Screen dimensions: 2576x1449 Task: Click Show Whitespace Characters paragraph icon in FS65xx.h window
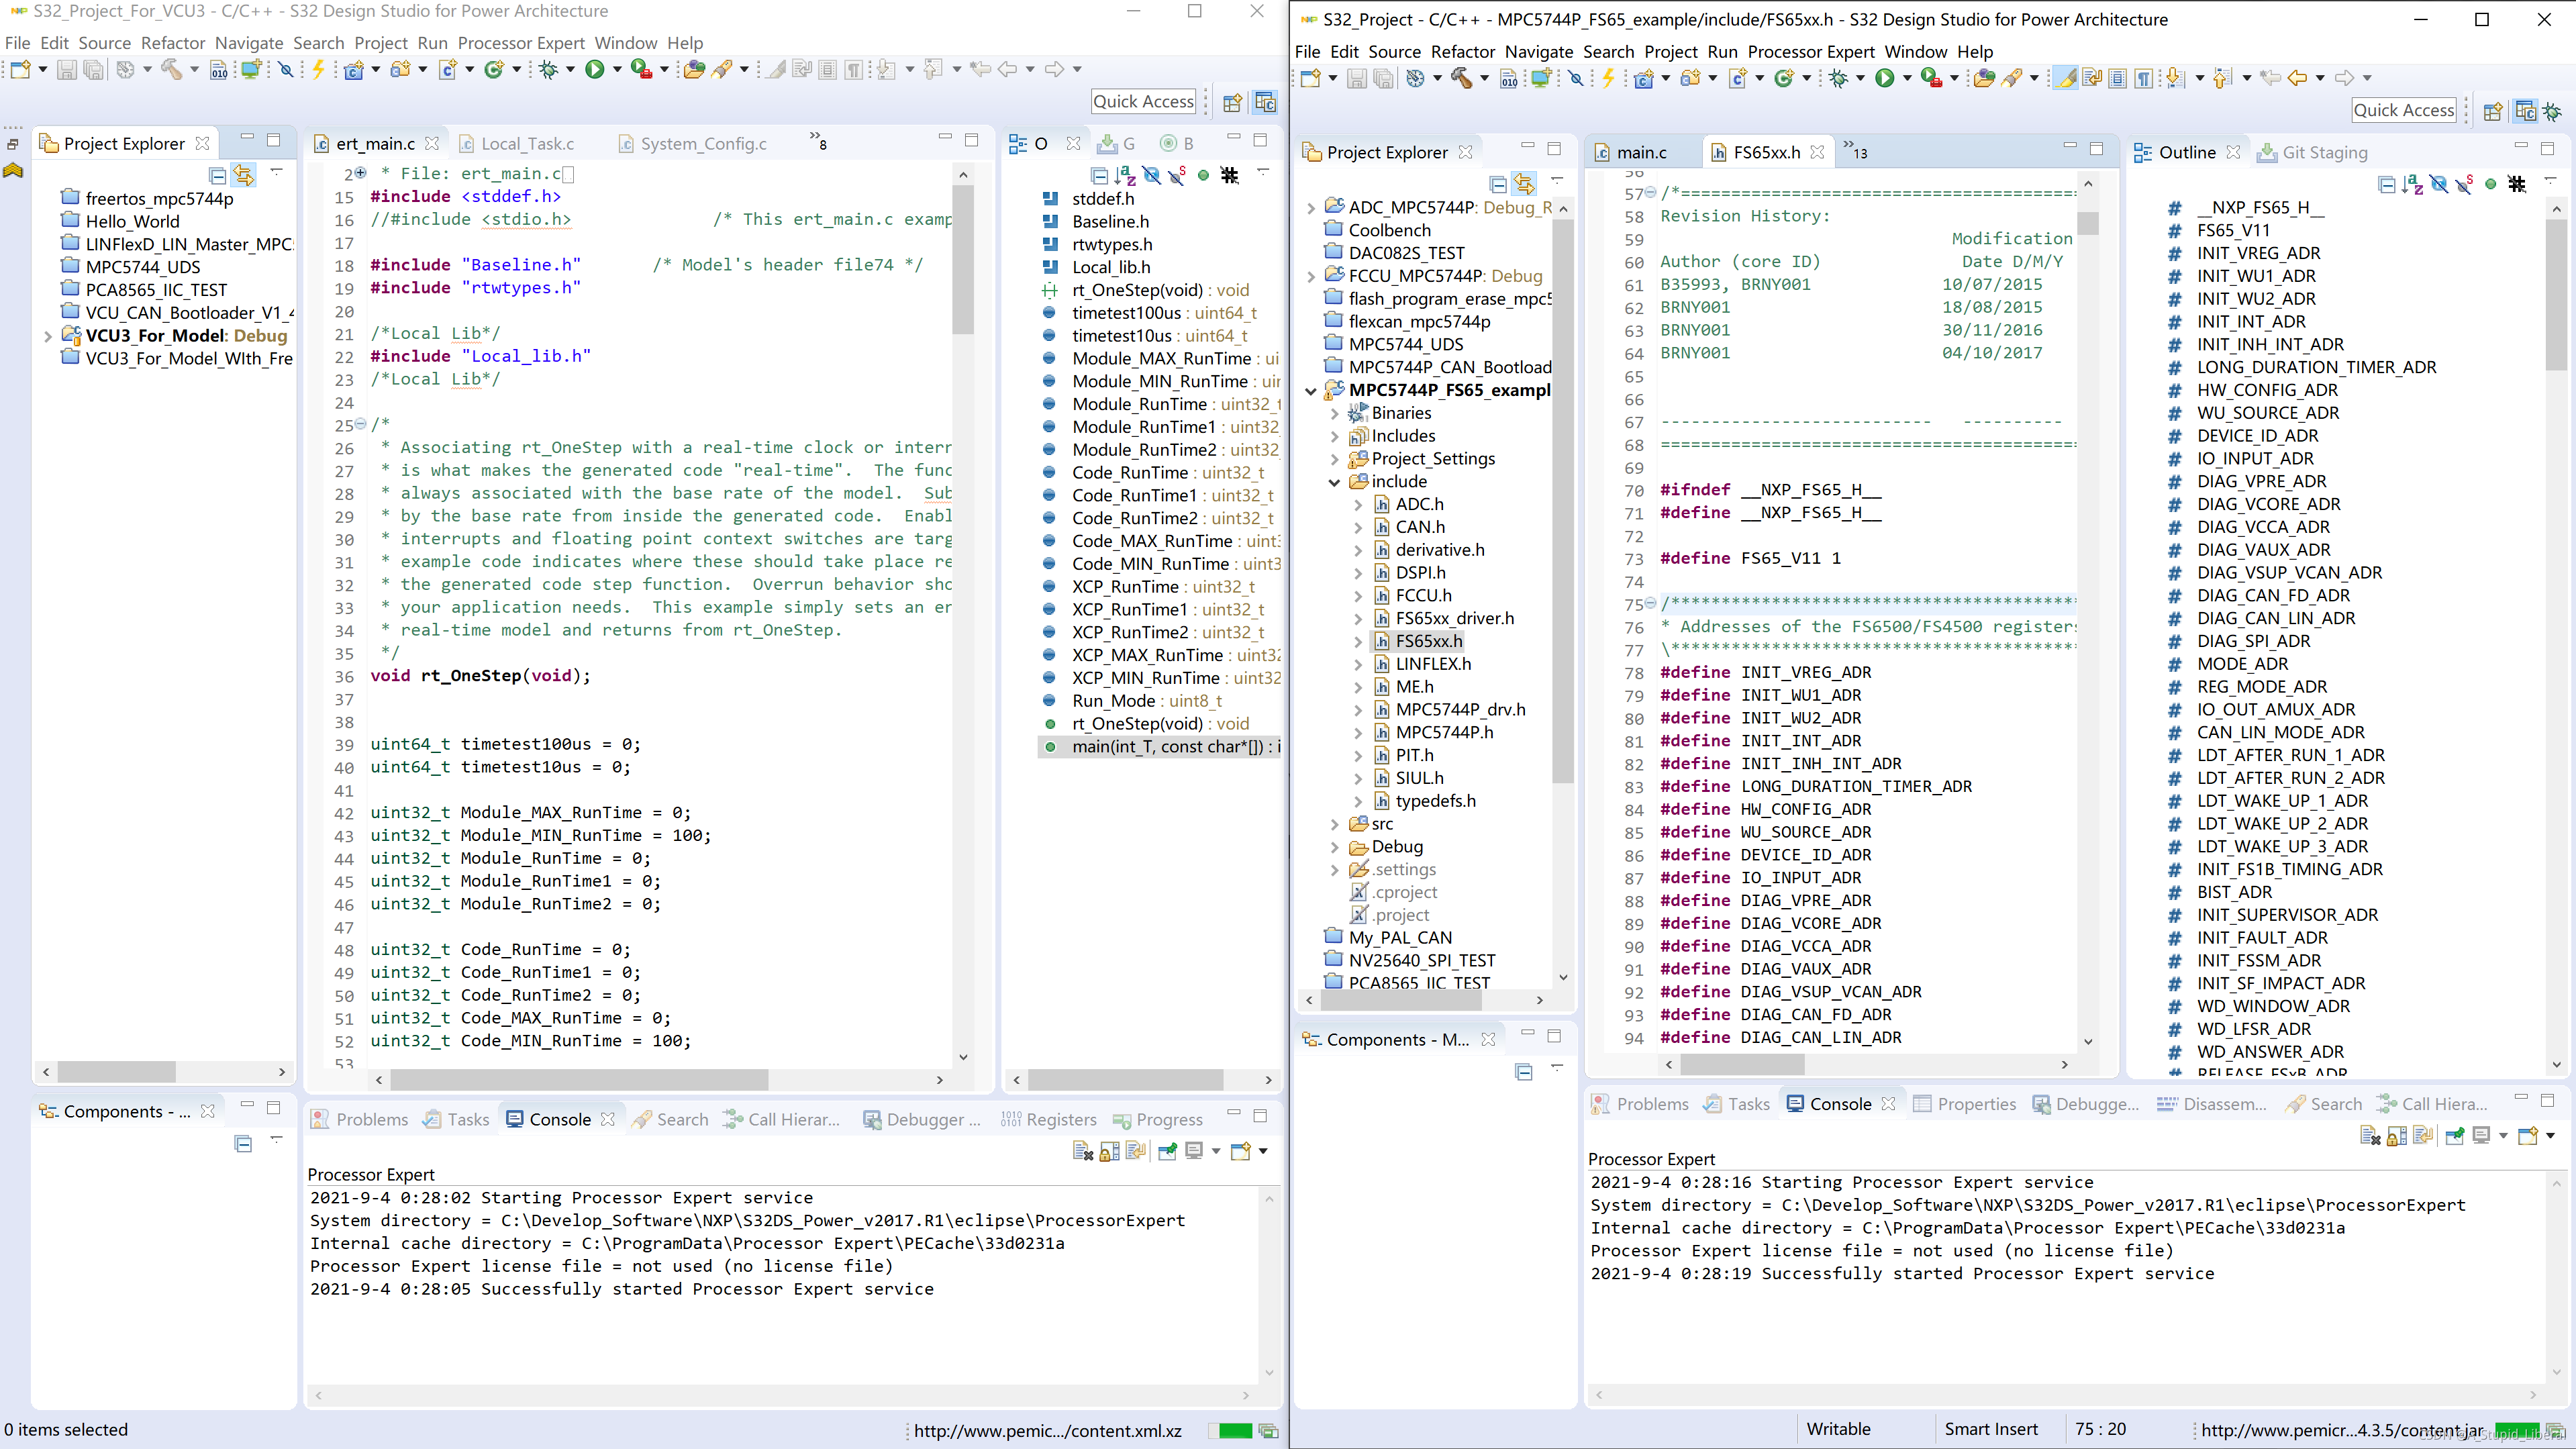pyautogui.click(x=2144, y=78)
